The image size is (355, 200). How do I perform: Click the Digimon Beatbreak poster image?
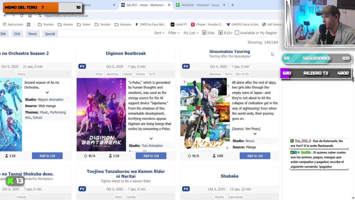coord(101,115)
